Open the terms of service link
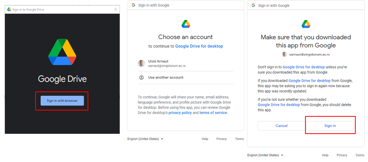Screen dimensions: 368x162 tap(213, 113)
